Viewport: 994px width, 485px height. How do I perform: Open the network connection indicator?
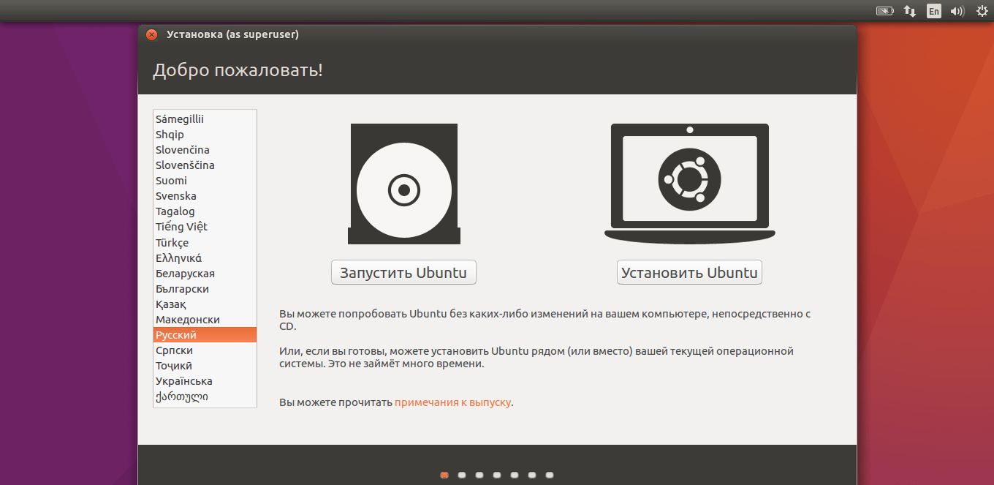910,11
